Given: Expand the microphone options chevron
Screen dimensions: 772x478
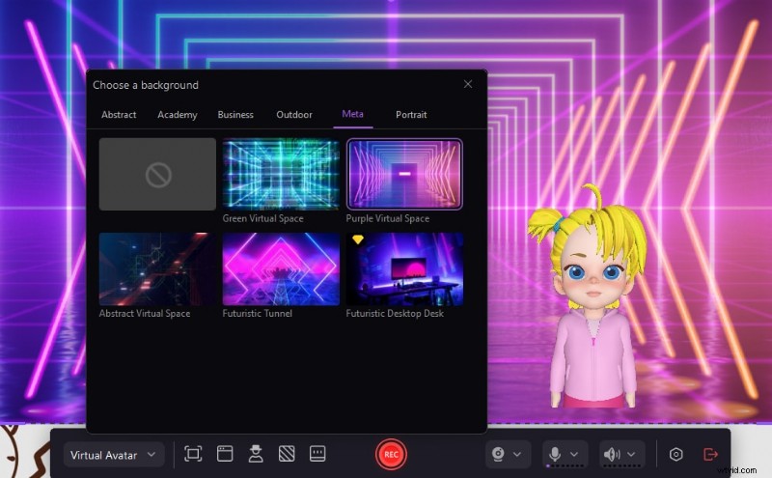Looking at the screenshot, I should tap(574, 455).
